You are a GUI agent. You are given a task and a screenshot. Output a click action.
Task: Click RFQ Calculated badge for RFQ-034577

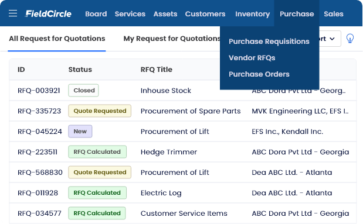click(x=97, y=213)
